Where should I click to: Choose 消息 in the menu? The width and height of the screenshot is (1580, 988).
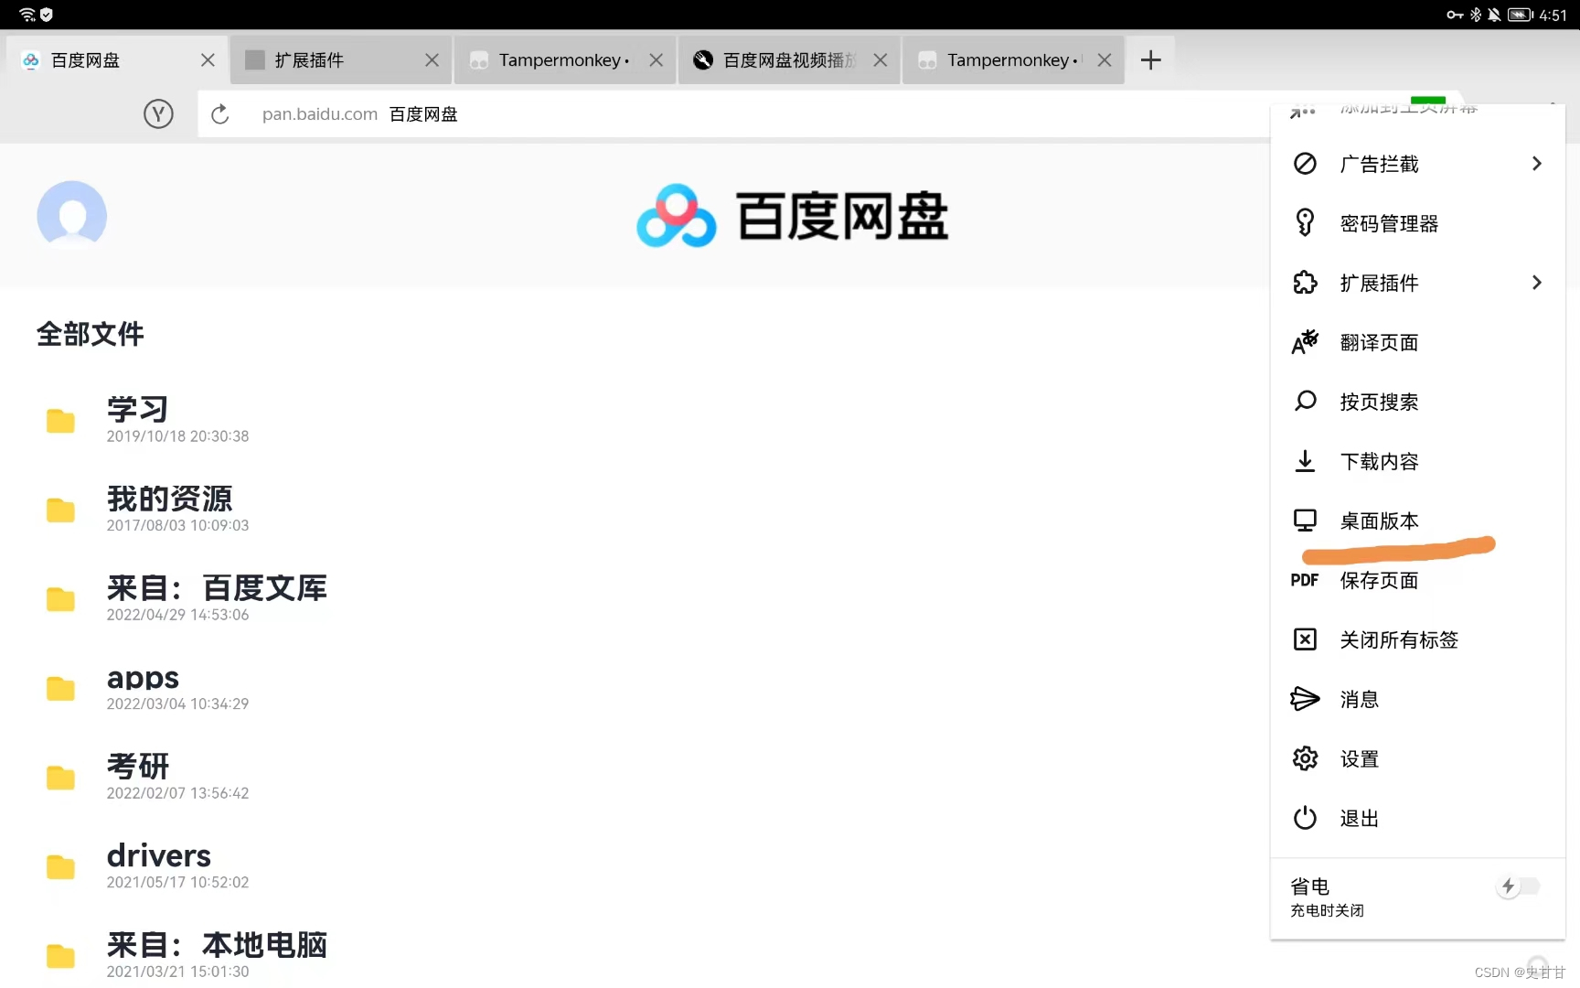pos(1417,699)
